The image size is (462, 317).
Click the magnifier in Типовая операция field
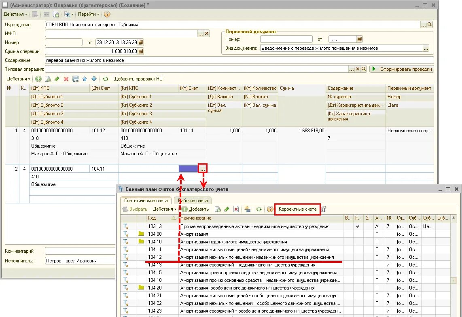pos(364,69)
